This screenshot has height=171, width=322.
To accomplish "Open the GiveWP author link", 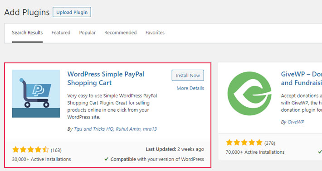I will pos(296,122).
